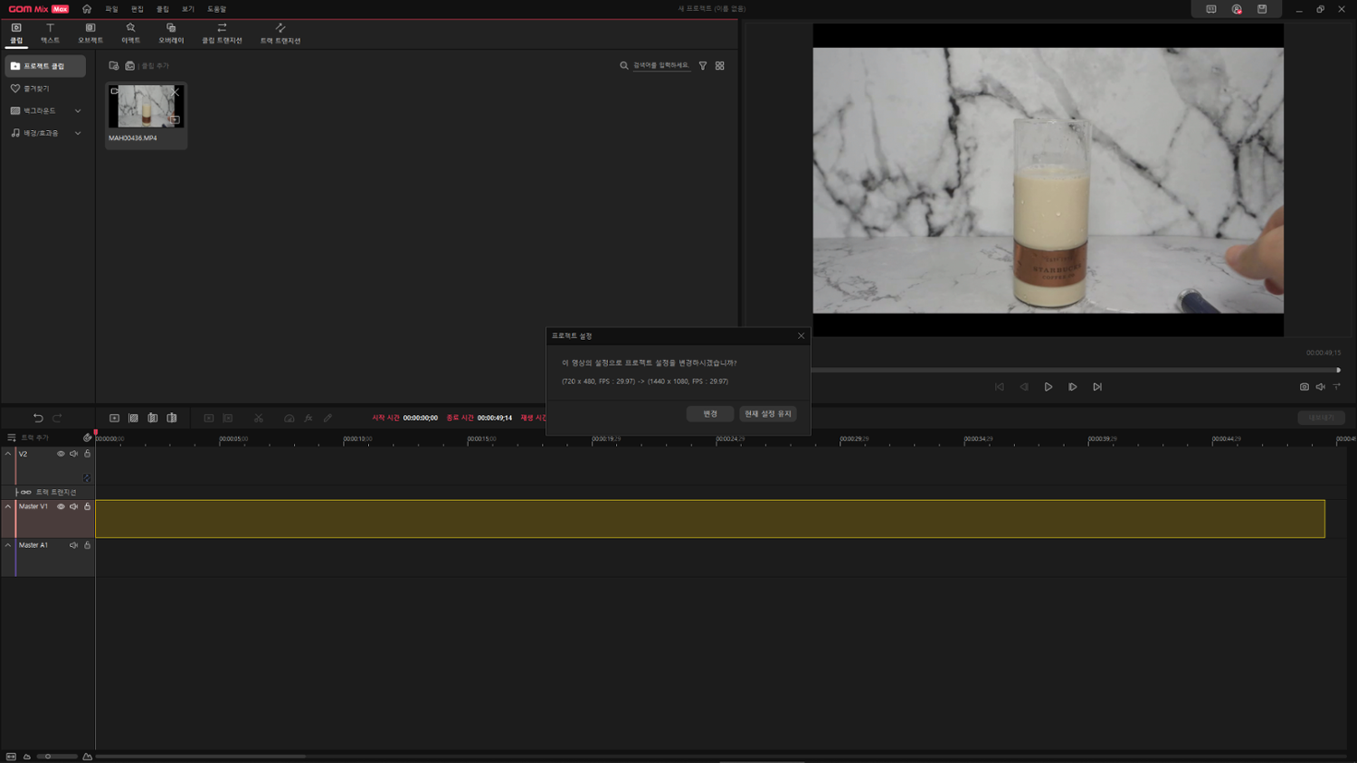Screen dimensions: 1357x763
Task: Click the 내보내기 export button
Action: click(x=1321, y=418)
